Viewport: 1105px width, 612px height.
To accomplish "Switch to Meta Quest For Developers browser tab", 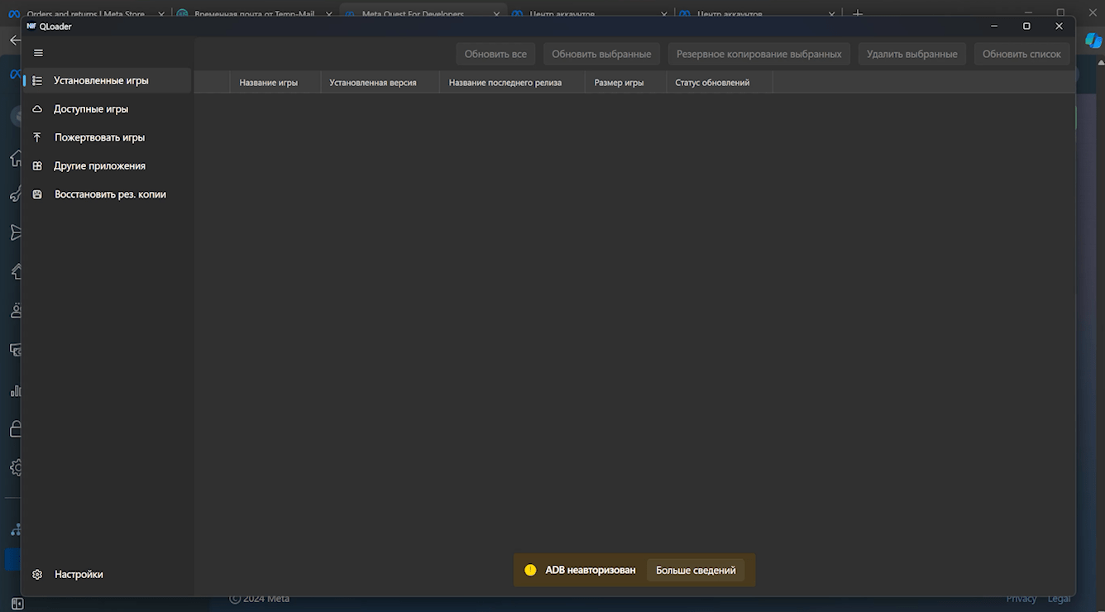I will pyautogui.click(x=412, y=14).
